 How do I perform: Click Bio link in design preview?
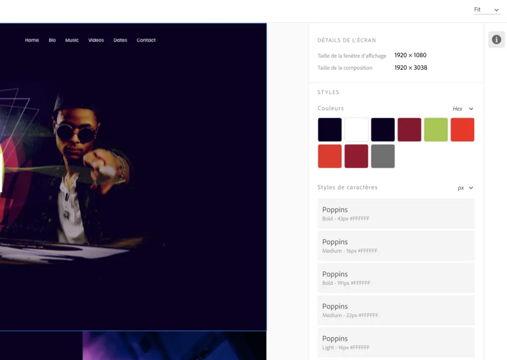[52, 40]
